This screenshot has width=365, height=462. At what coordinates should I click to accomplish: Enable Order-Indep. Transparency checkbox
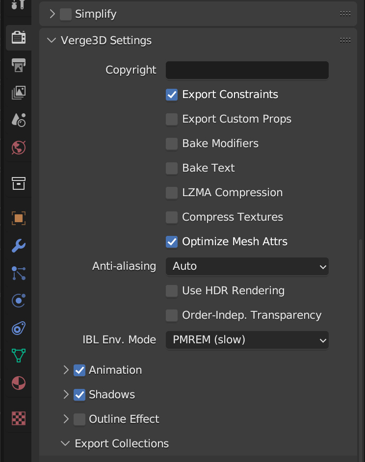[x=172, y=315]
